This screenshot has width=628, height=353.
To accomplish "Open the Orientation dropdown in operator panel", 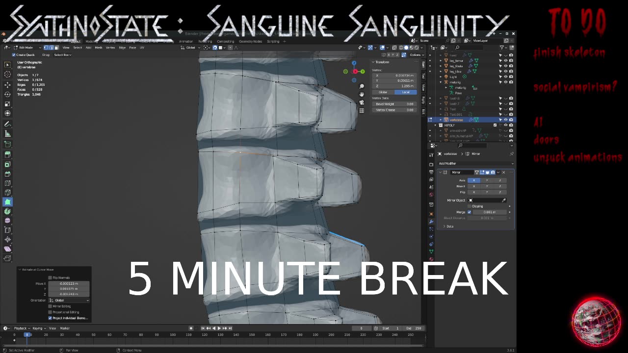I will (x=69, y=300).
